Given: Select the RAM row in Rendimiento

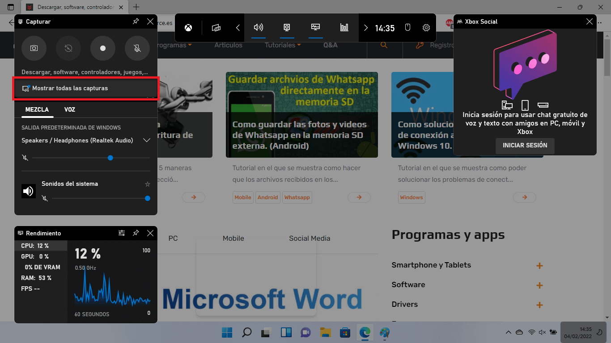Looking at the screenshot, I should (41, 278).
